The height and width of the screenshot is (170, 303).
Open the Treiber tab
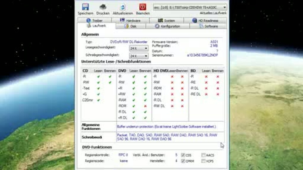(94, 20)
